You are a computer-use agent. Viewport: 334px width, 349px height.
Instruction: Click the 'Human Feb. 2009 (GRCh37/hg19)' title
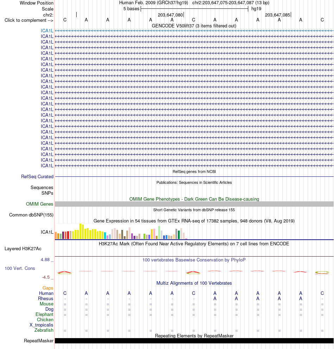coord(154,3)
